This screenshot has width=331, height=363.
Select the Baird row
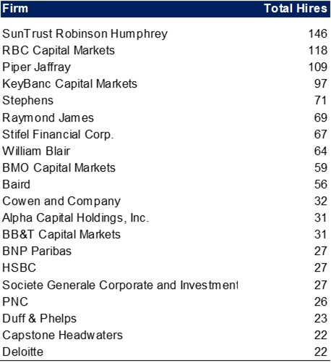165,185
